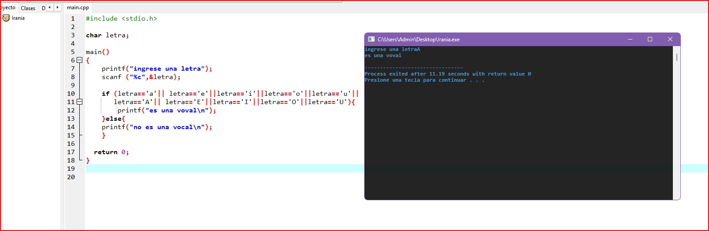Click the #include <stdio.h> line
709x231 pixels.
[121, 18]
